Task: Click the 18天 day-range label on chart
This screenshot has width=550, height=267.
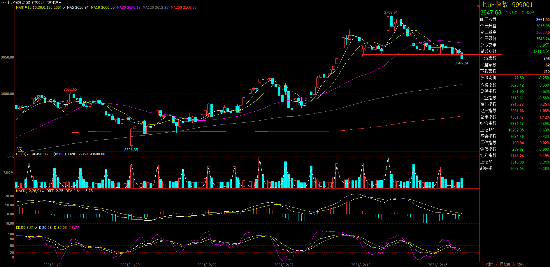Action: (18, 149)
